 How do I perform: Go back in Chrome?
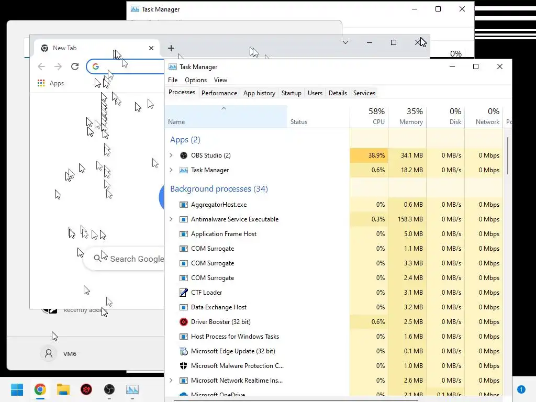click(x=41, y=66)
